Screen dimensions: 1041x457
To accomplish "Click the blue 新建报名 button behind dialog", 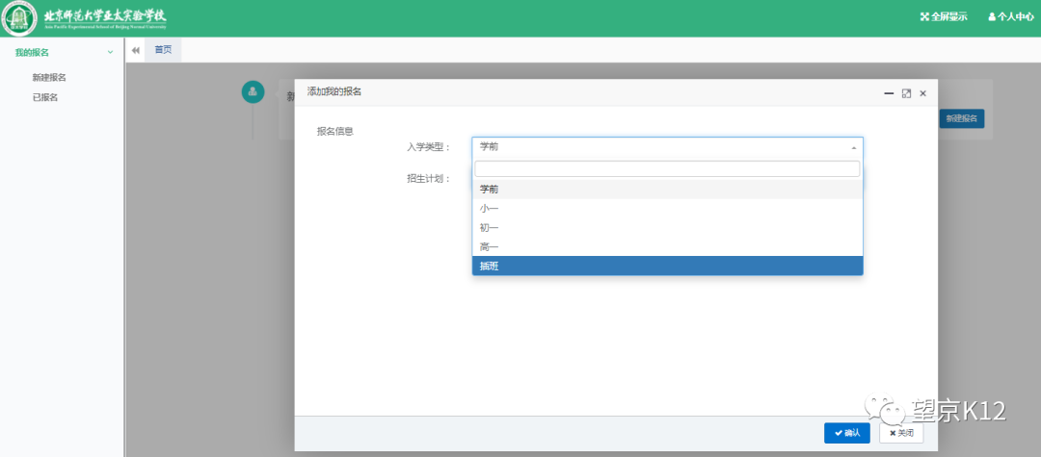I will pos(961,118).
